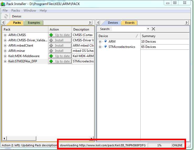Expand the ARM::CMSIS pack node

pos(5,35)
